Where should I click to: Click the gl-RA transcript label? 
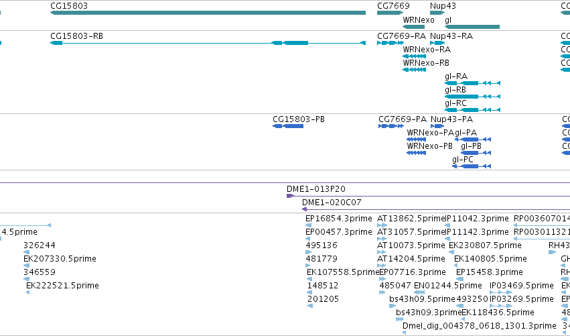click(x=456, y=76)
